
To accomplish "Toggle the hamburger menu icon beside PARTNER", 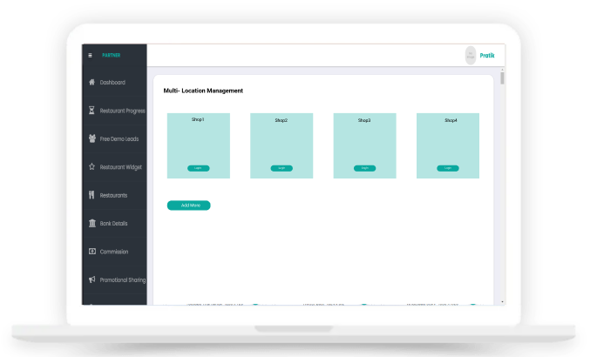I will coord(91,56).
